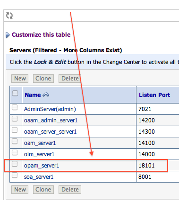This screenshot has width=179, height=200.
Task: Open the soa_server1 server link
Action: 39,177
